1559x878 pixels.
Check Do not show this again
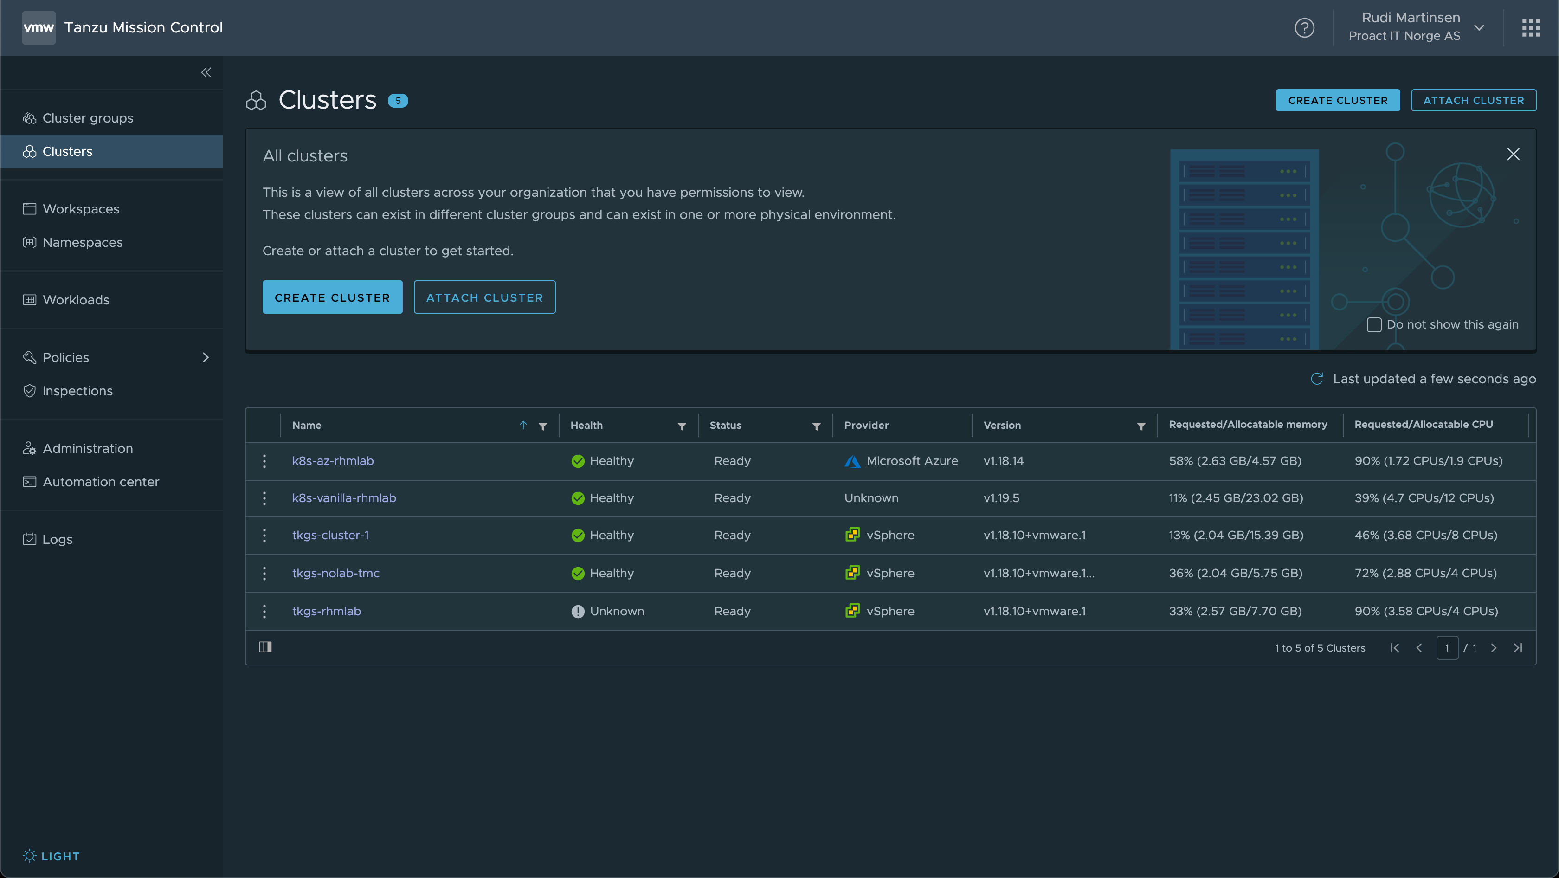tap(1374, 325)
